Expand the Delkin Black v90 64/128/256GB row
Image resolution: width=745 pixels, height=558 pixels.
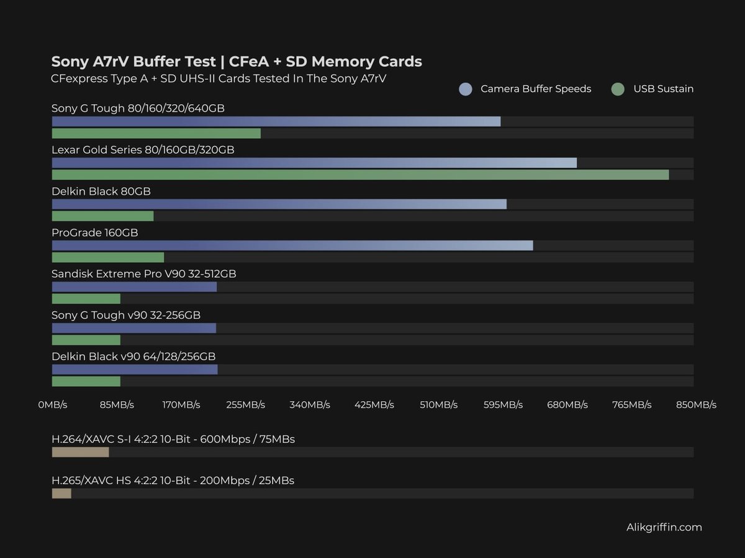point(133,356)
